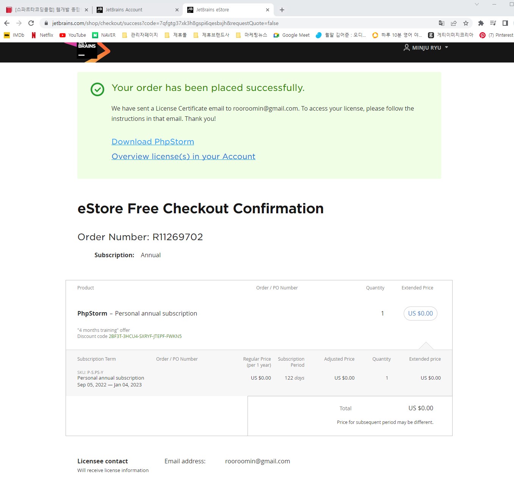Open the Pinterest bookmark
Viewport: 514px width, 480px height.
tap(497, 35)
